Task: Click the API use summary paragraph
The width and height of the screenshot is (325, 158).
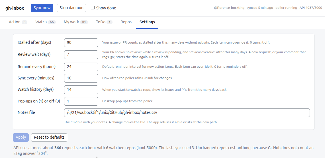Action: click(163, 151)
